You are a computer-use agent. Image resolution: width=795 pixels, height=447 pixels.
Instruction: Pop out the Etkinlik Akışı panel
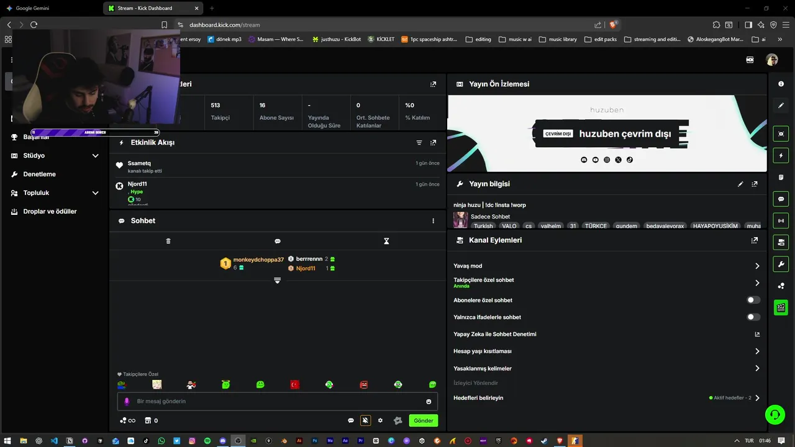433,142
